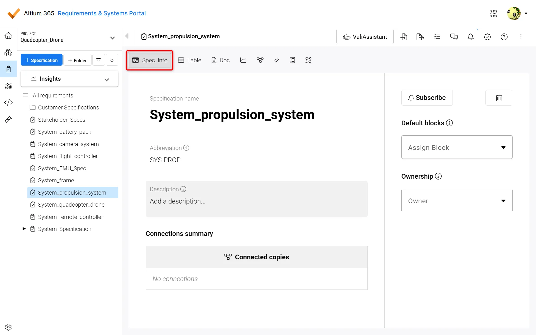536x335 pixels.
Task: Open notifications bell icon in toolbar
Action: pyautogui.click(x=470, y=37)
